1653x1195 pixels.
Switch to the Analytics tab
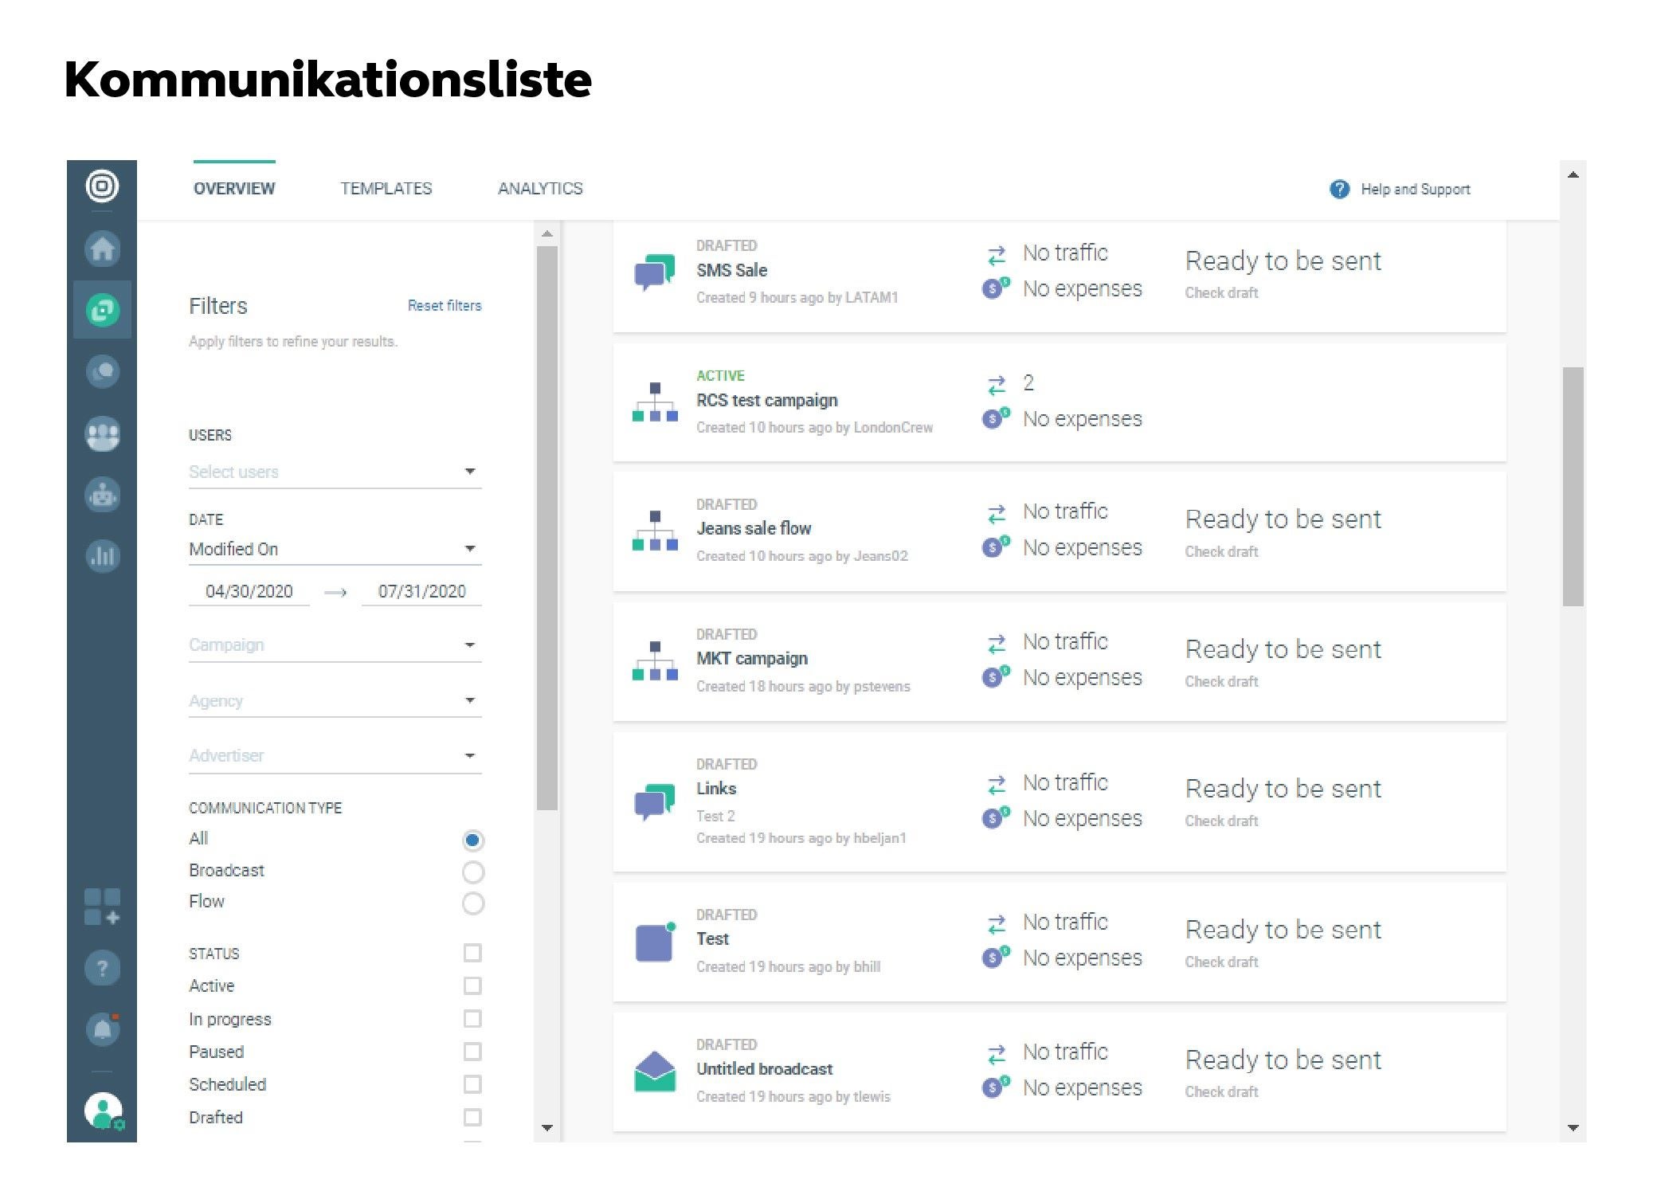click(540, 189)
